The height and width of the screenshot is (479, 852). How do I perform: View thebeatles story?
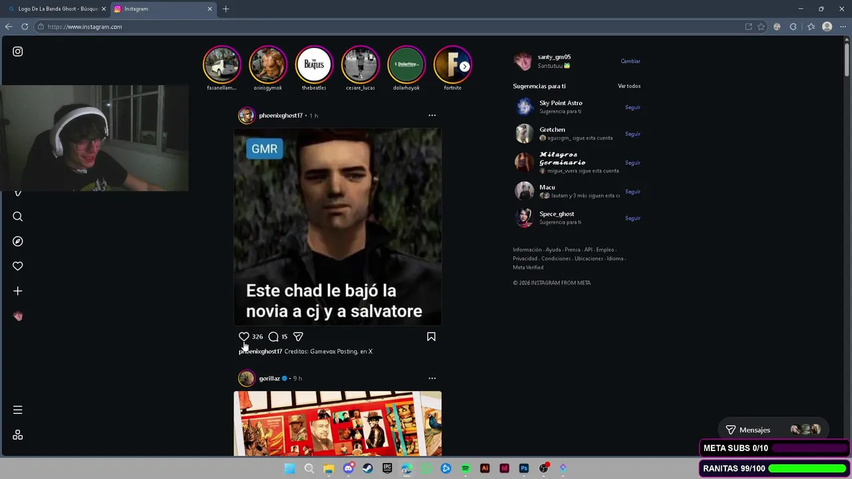(314, 65)
